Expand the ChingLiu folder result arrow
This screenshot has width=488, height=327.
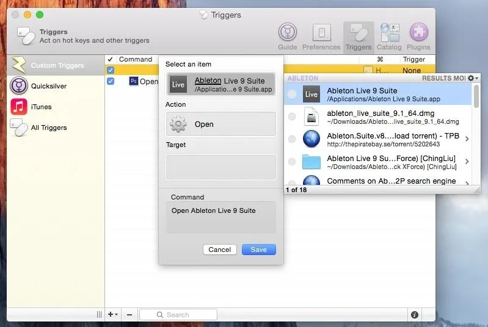tap(467, 162)
